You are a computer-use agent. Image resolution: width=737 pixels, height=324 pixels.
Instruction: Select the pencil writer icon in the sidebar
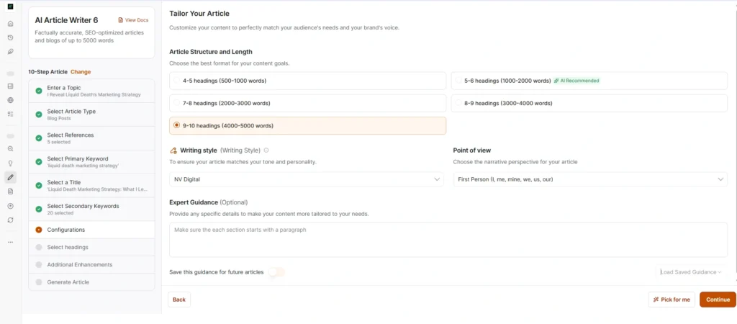[10, 177]
